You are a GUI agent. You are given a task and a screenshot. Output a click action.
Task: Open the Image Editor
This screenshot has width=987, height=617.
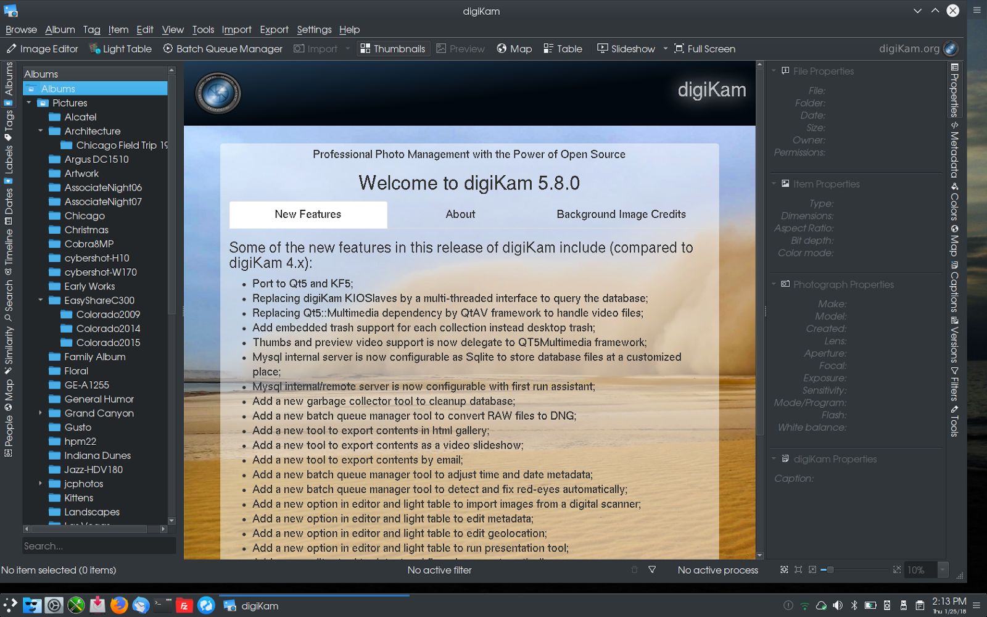[x=43, y=49]
